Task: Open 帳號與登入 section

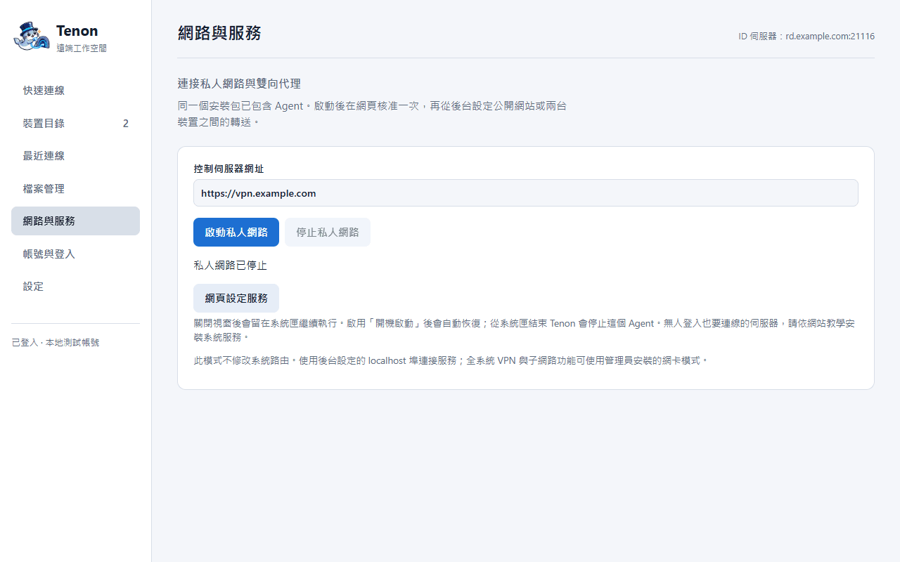Action: click(x=75, y=254)
